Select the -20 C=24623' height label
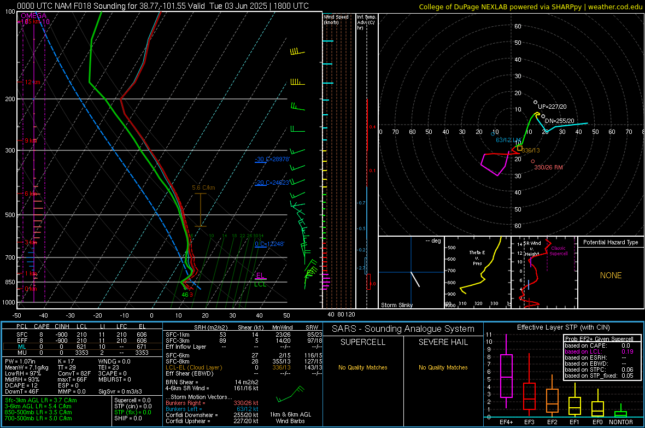Image resolution: width=645 pixels, height=428 pixels. click(x=272, y=183)
